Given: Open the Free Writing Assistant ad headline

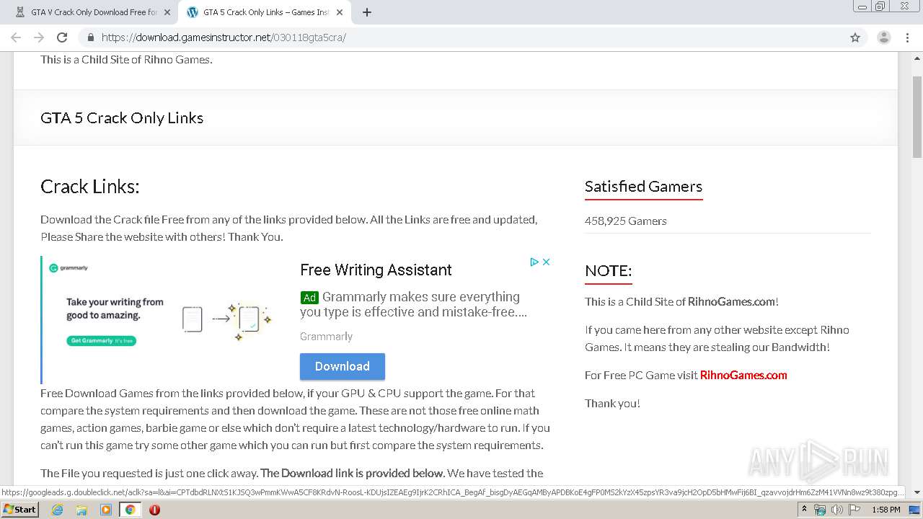Looking at the screenshot, I should click(376, 270).
